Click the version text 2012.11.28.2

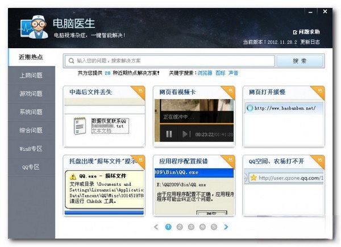(x=282, y=42)
